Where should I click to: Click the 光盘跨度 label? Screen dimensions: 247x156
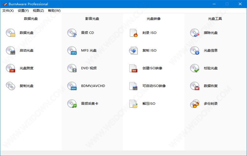point(27,68)
